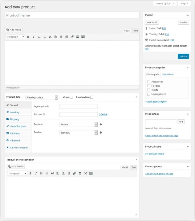Click fullscreen icon in short description toolbar
Viewport: 195px width, 221px height.
point(85,173)
